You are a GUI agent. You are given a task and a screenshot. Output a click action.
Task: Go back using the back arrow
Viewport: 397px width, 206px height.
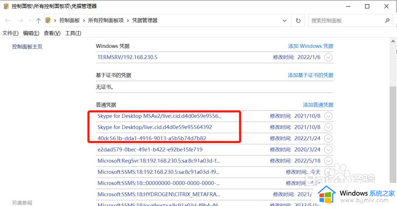point(8,21)
